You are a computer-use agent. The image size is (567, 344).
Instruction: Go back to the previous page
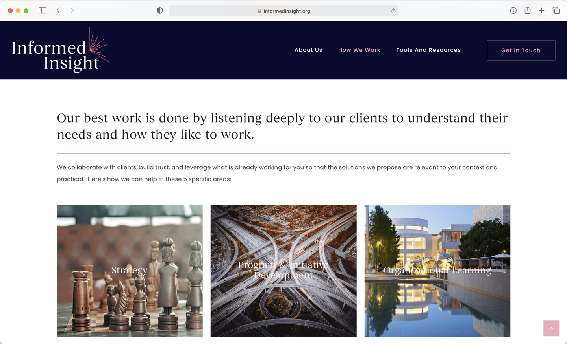58,11
